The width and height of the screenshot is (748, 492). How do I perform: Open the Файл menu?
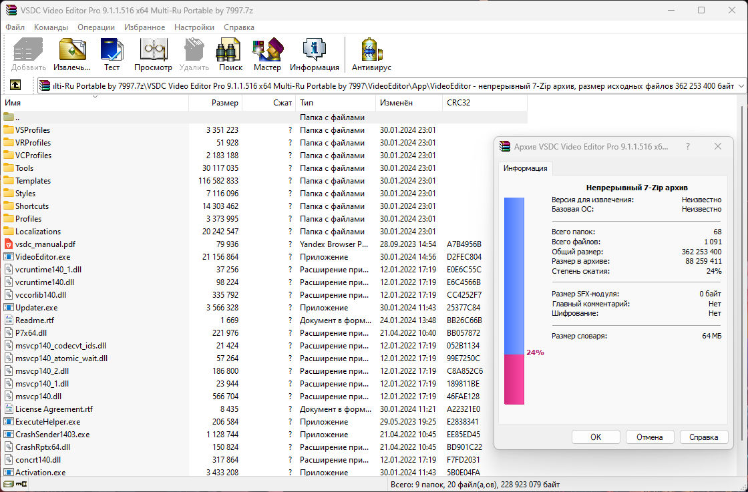coord(15,27)
